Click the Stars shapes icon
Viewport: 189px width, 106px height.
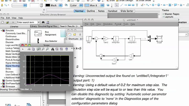[x=181, y=5]
